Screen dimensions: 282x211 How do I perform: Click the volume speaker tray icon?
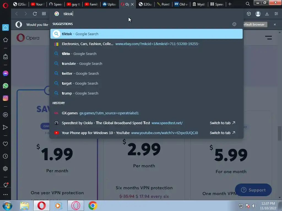tap(254, 206)
